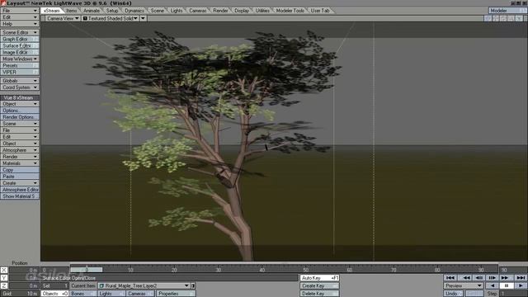Pause the animation playback
Viewport: 528px width, 297px height.
click(x=506, y=285)
